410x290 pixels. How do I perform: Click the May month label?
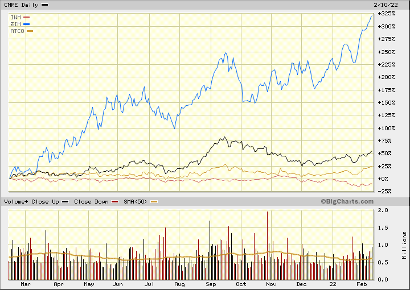(x=89, y=284)
